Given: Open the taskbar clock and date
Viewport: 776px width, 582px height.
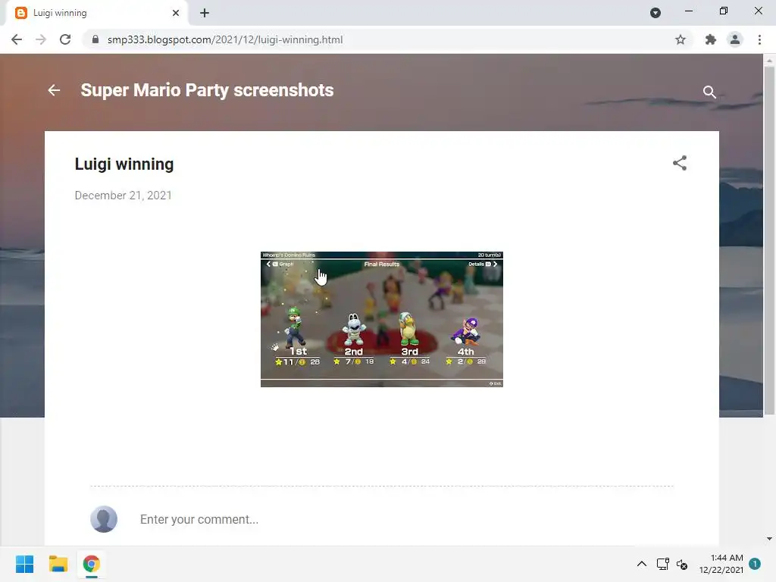Looking at the screenshot, I should pyautogui.click(x=721, y=564).
